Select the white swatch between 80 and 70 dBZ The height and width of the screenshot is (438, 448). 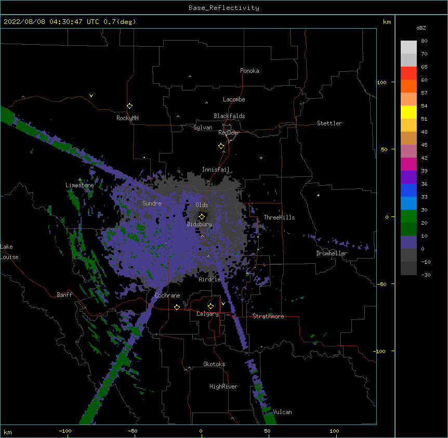click(409, 47)
